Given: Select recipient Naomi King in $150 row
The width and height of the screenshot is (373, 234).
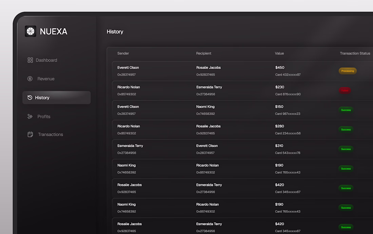Looking at the screenshot, I should [205, 107].
